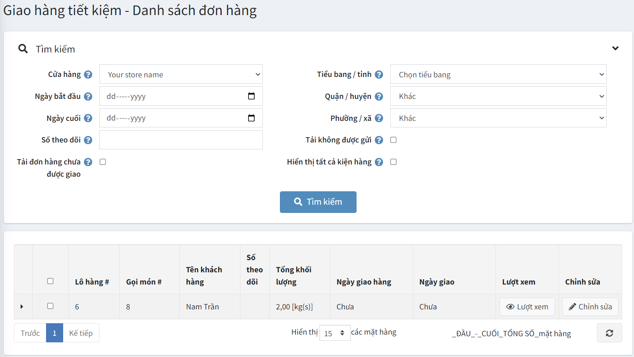Click Lượt xem button for Nam Trần

click(x=527, y=307)
